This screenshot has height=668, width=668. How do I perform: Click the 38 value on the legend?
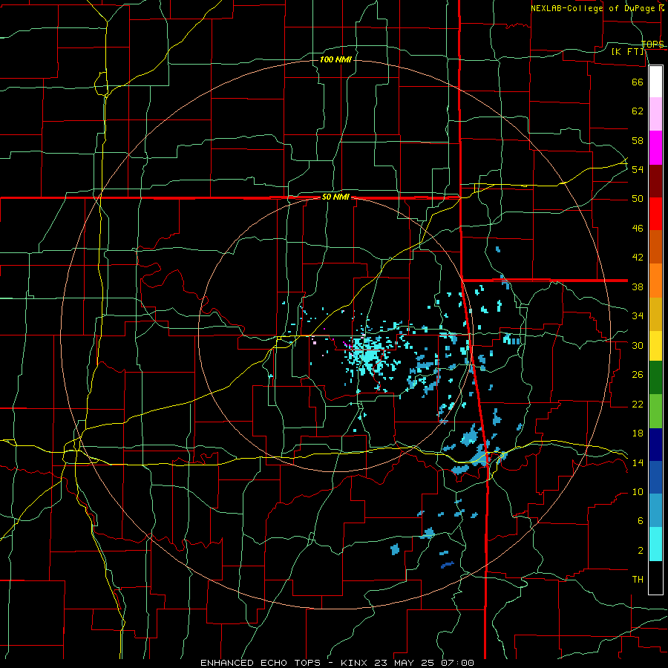pyautogui.click(x=638, y=286)
